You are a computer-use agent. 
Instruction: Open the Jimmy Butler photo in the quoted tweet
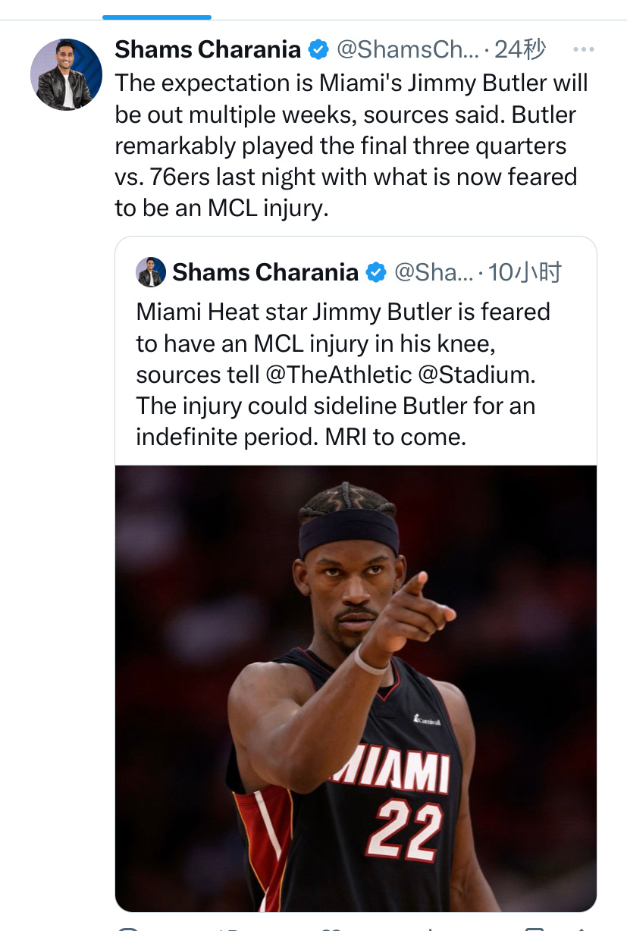click(356, 688)
